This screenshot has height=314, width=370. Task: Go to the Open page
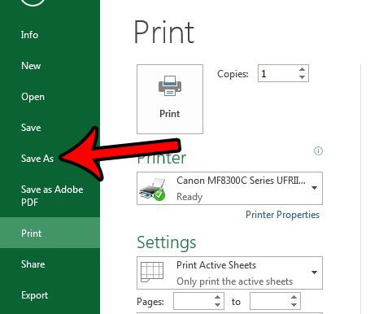[x=33, y=97]
